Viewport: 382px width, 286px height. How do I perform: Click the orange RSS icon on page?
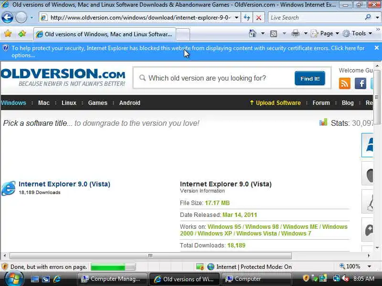coord(344,84)
